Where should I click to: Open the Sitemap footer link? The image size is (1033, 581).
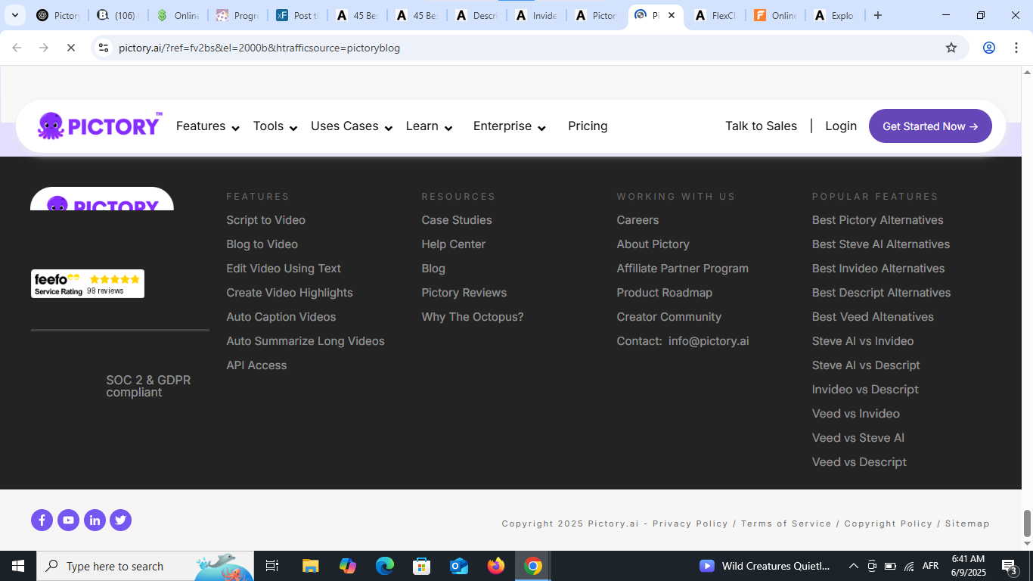click(x=967, y=524)
